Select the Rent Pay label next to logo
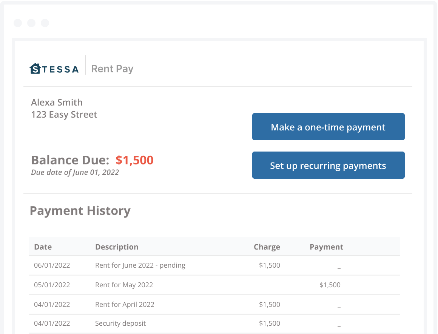This screenshot has height=334, width=438. coord(112,69)
